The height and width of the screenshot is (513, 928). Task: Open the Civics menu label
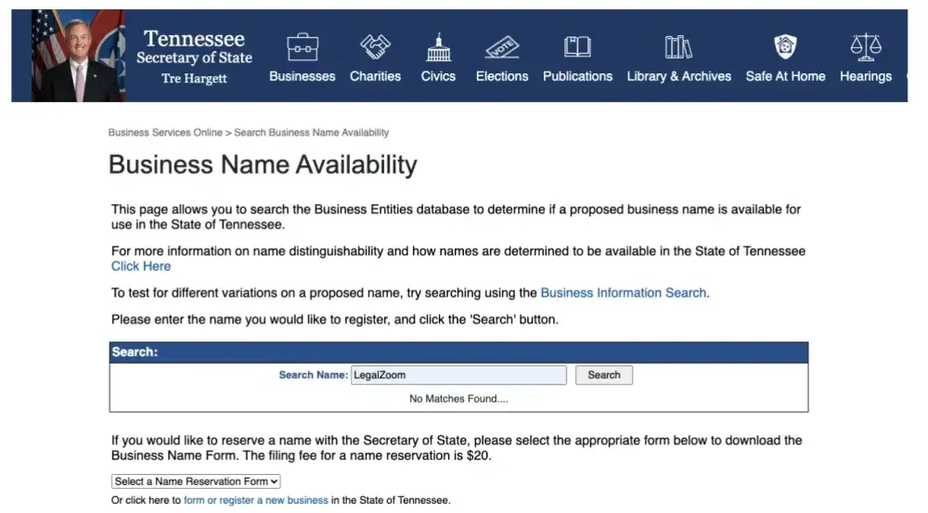(439, 76)
